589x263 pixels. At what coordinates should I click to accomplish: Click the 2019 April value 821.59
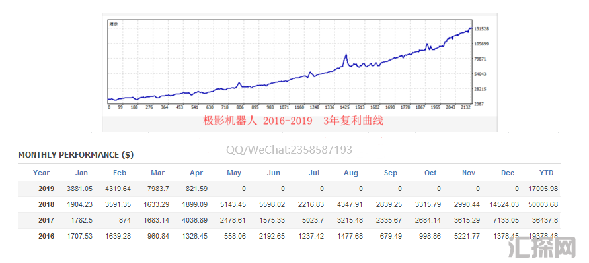point(196,189)
